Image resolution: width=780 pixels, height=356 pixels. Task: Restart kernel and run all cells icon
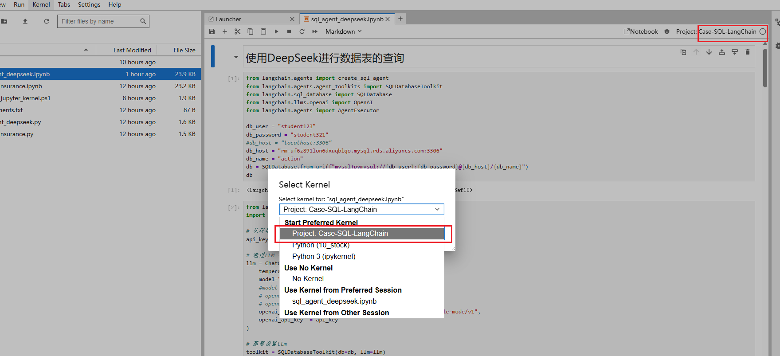315,31
